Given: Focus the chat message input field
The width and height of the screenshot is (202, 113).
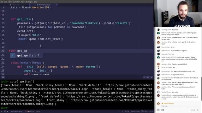Looking at the screenshot, I should [x=180, y=106].
